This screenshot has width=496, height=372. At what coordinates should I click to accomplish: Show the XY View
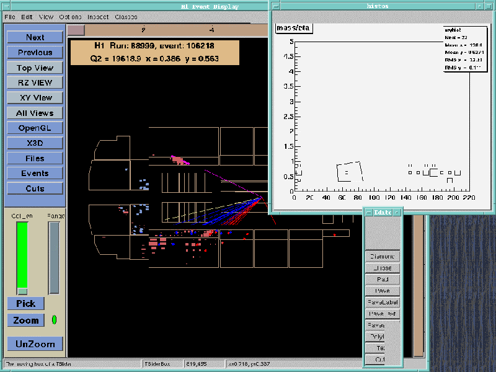pos(35,97)
